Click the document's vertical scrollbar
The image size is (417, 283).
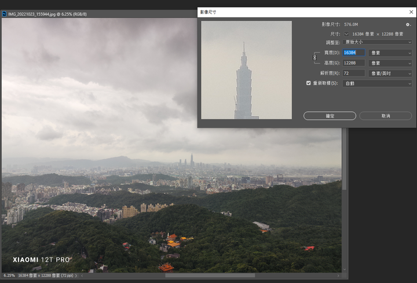click(x=345, y=159)
